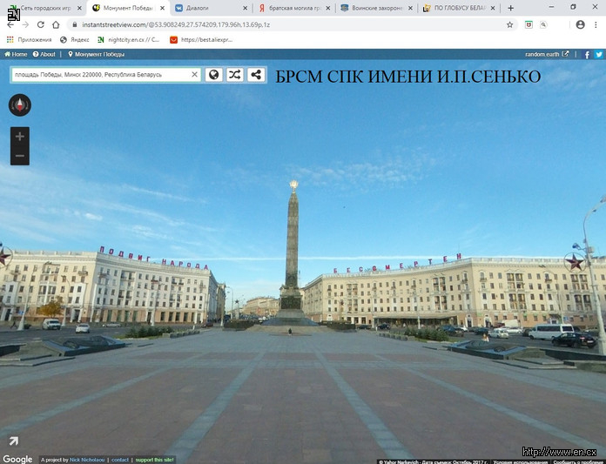Open the Facebook icon link

click(x=587, y=54)
